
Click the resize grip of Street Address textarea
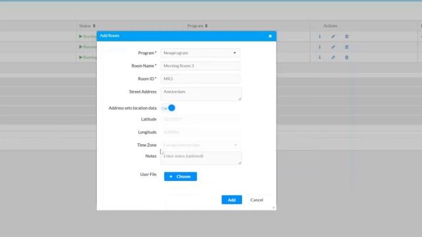[239, 99]
